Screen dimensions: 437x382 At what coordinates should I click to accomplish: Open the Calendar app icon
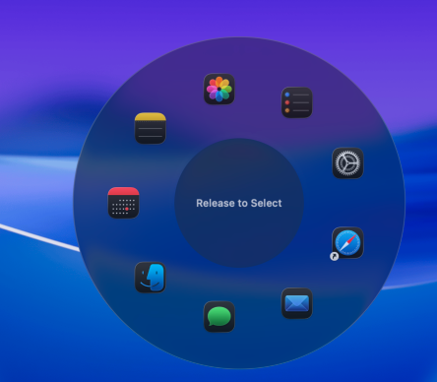point(123,203)
